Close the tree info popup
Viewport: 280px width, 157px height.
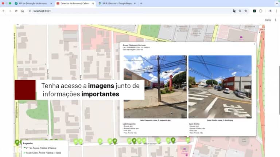pyautogui.click(x=254, y=44)
